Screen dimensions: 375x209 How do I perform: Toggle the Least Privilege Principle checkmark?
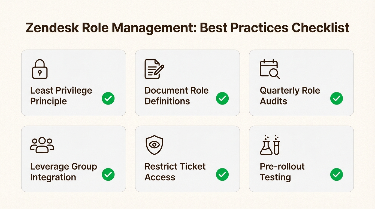point(108,99)
